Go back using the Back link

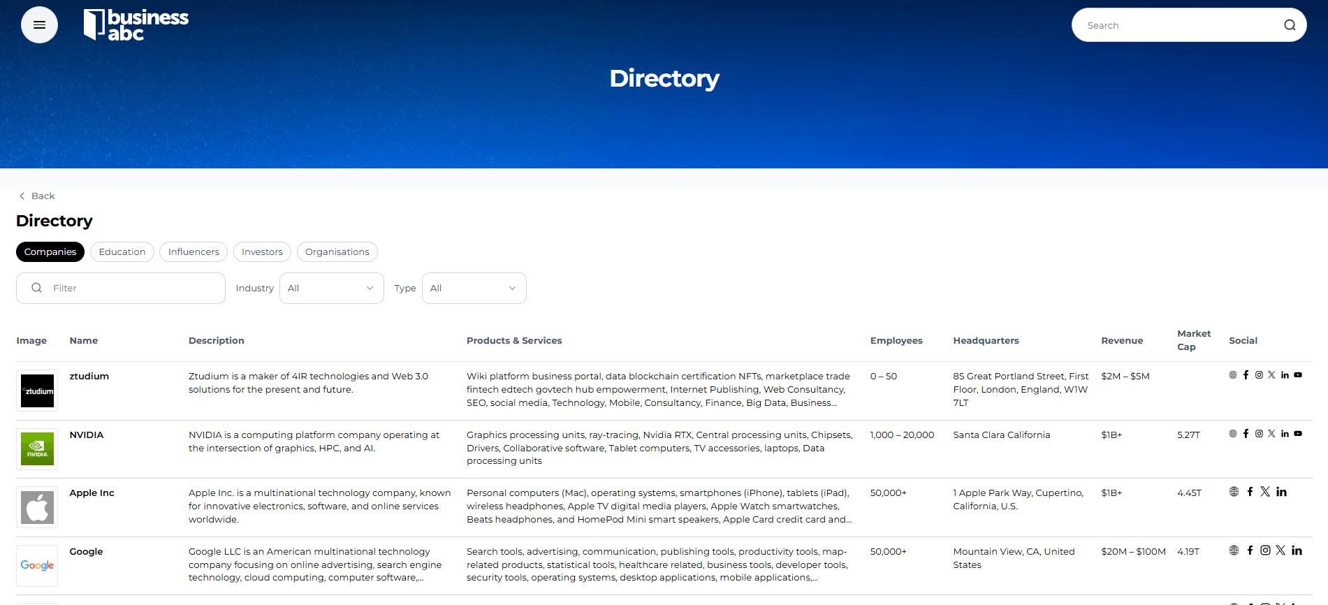(37, 196)
